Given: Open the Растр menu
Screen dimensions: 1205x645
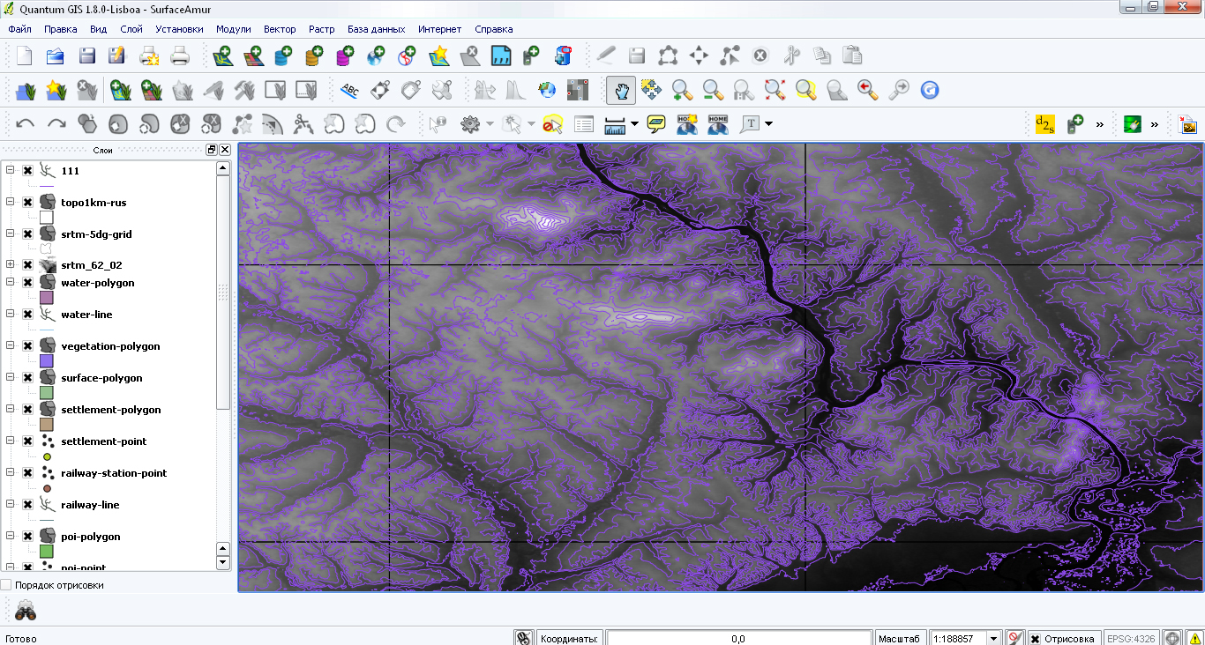Looking at the screenshot, I should 322,29.
